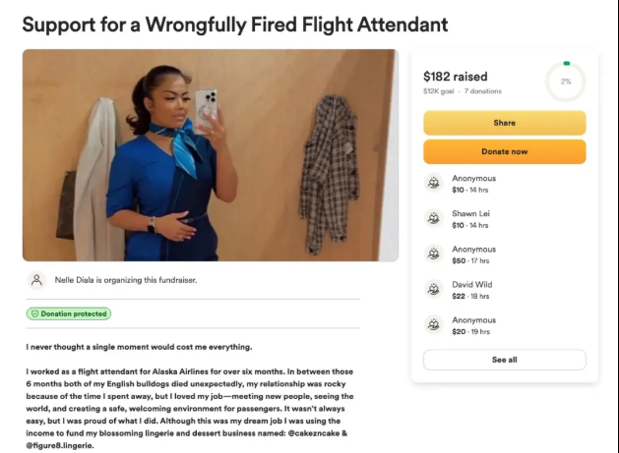Click the @figure8.lingerie mention in story

click(x=63, y=445)
